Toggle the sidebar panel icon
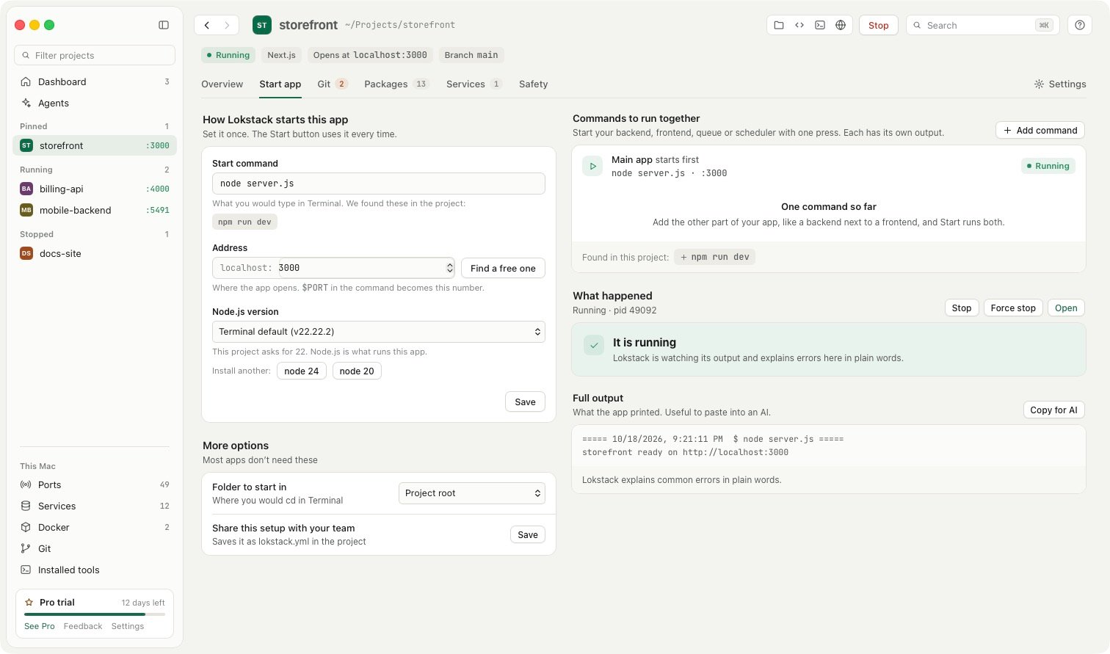Image resolution: width=1110 pixels, height=654 pixels. point(164,25)
